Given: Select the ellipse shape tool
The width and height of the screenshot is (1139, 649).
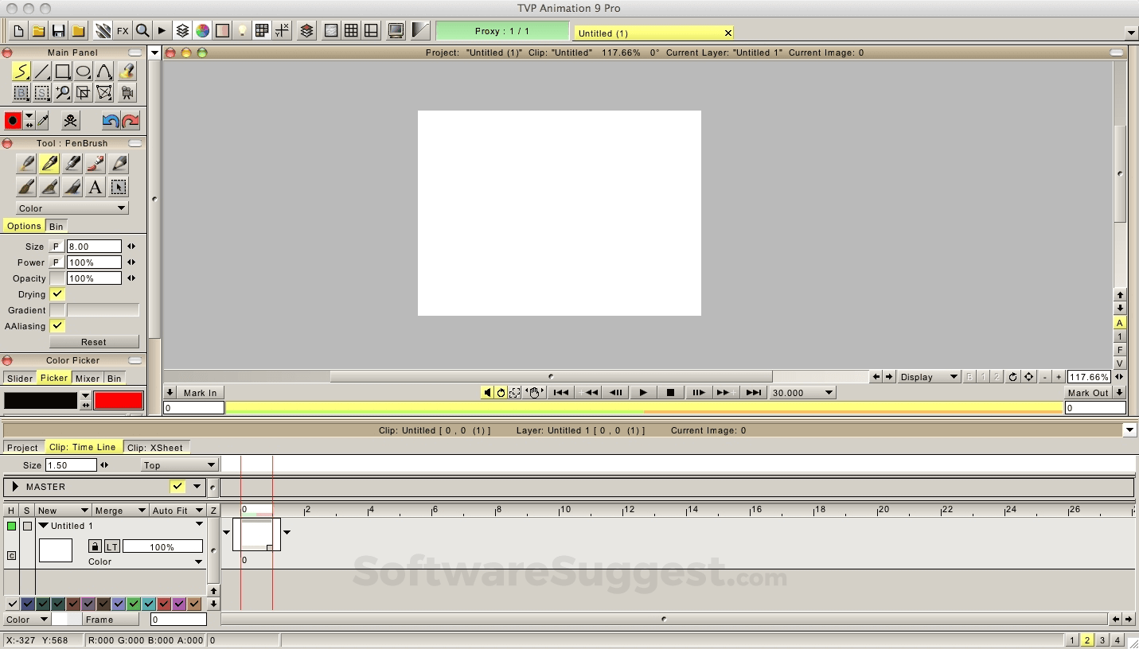Looking at the screenshot, I should [x=84, y=72].
